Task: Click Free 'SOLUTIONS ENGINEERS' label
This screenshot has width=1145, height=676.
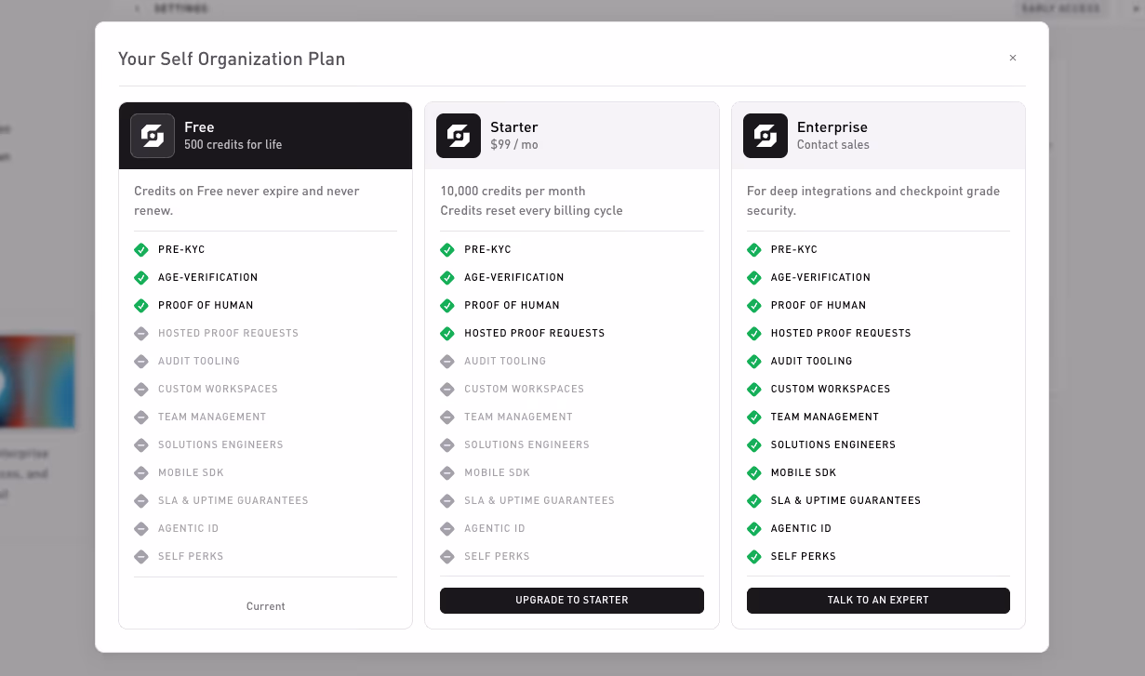Action: (220, 444)
